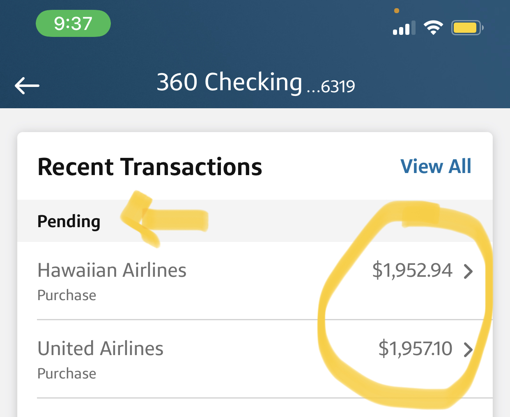Click the Recent Transactions heading
510x417 pixels.
click(x=149, y=167)
